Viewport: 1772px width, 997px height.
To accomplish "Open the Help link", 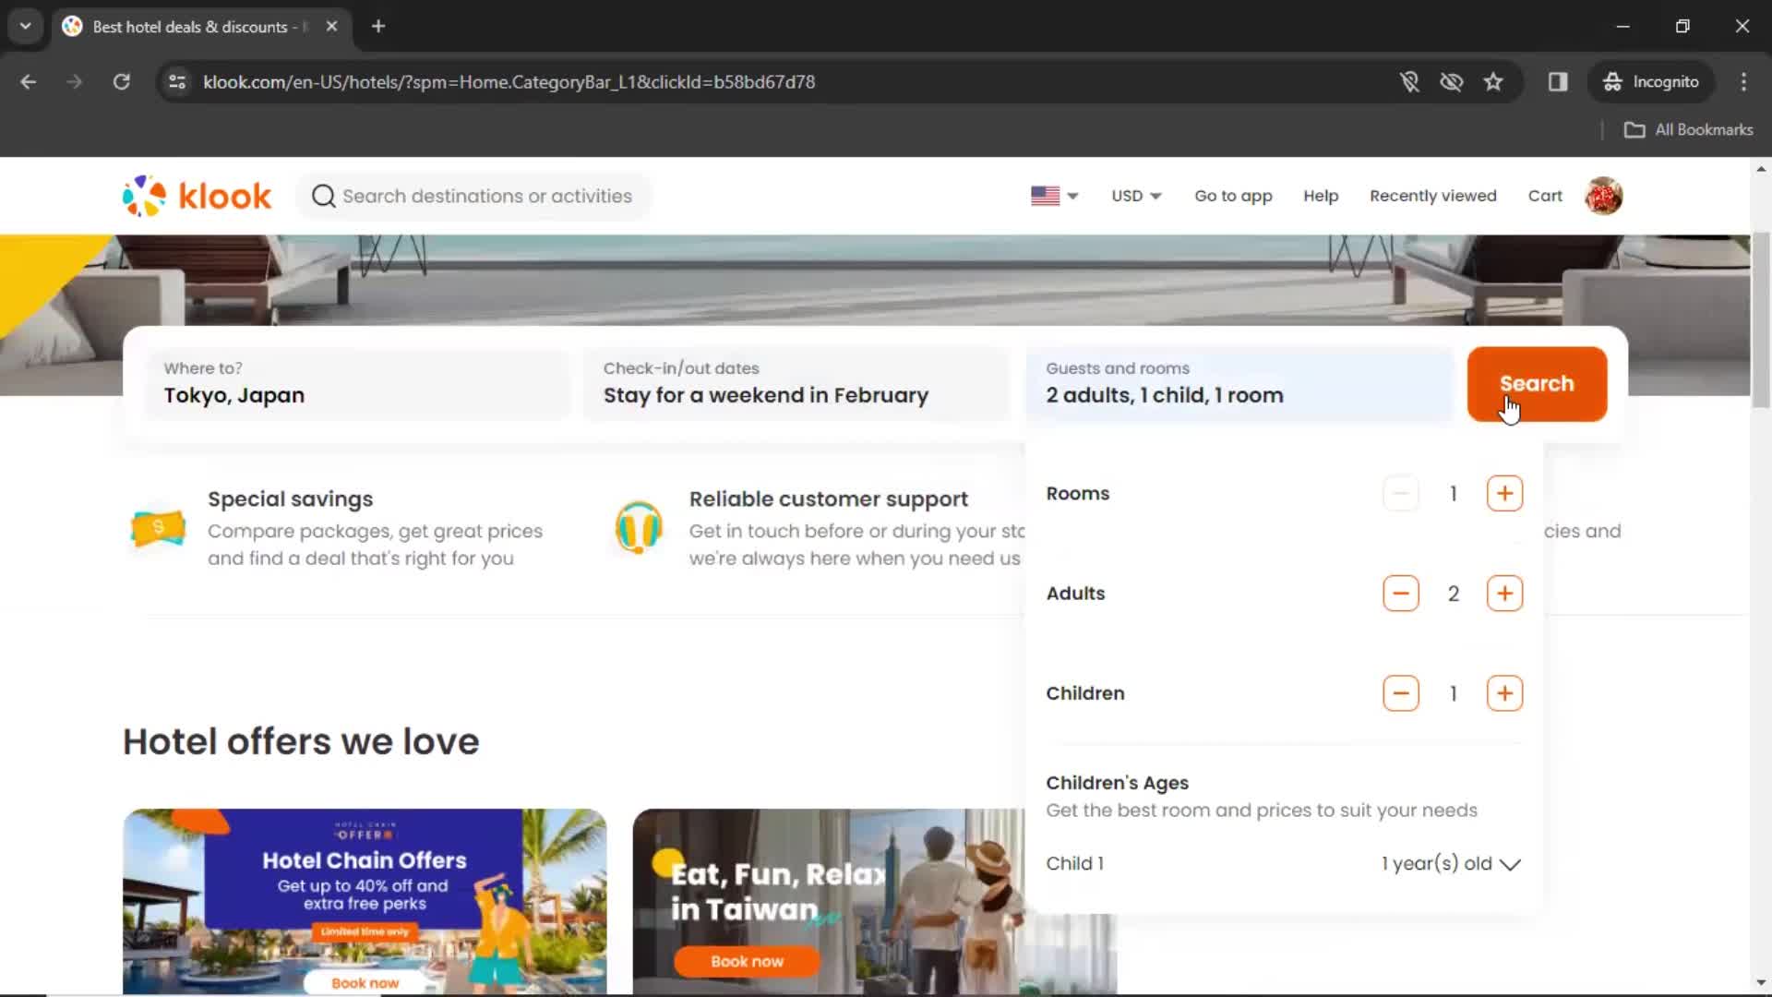I will (1321, 196).
